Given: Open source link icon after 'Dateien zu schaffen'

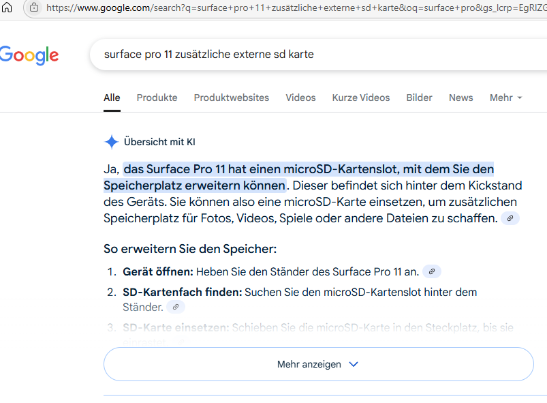Looking at the screenshot, I should [x=510, y=218].
